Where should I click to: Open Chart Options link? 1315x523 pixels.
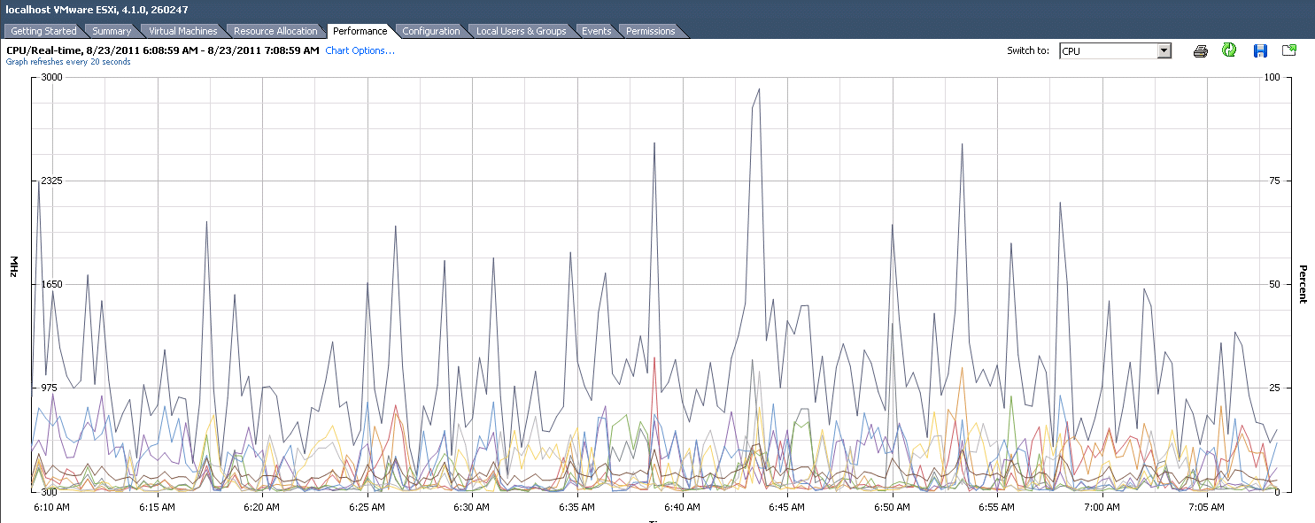click(x=360, y=50)
